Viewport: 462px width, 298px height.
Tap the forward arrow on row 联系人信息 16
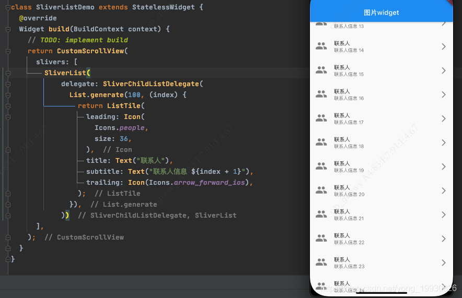pyautogui.click(x=444, y=95)
